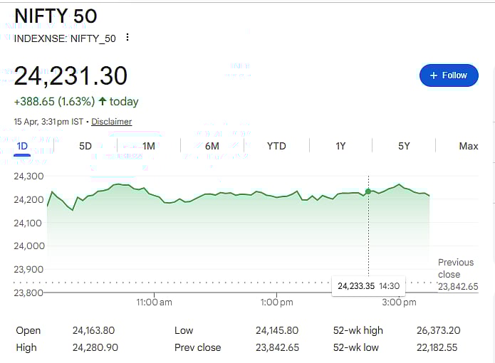Click the green chart marker dot
Viewport: 495px width, 363px height.
368,191
